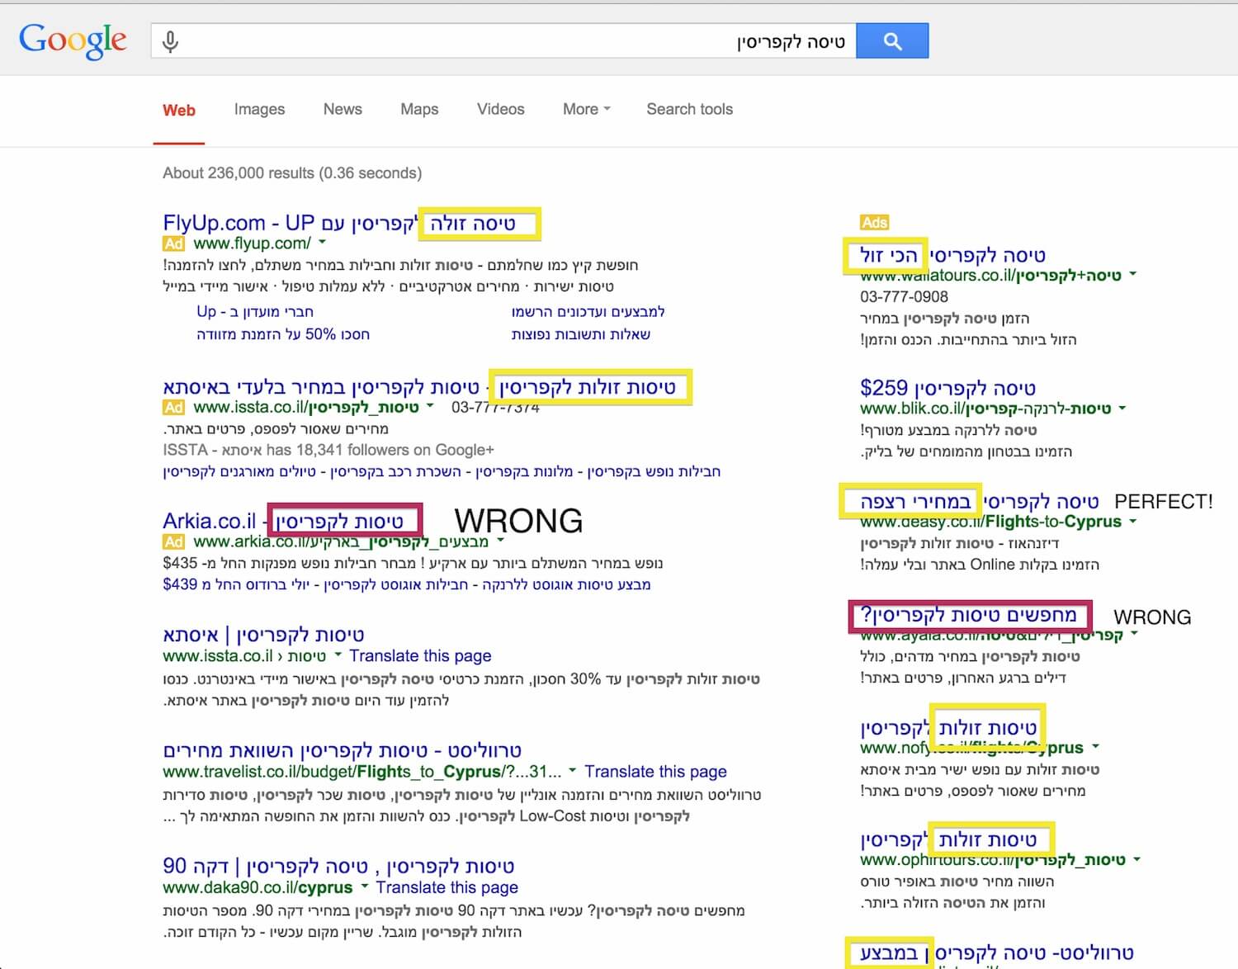Click into the search query field
This screenshot has height=969, width=1238.
tap(503, 40)
